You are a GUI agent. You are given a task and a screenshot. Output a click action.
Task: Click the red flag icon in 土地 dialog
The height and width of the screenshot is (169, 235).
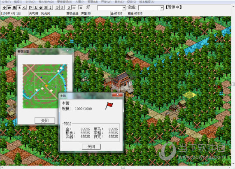(109, 106)
